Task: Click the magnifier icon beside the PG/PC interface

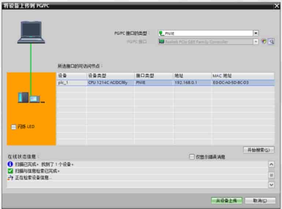Action: [271, 41]
